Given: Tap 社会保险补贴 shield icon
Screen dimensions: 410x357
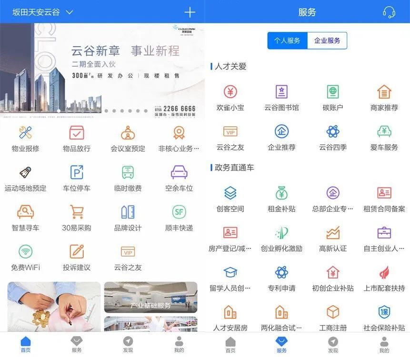Looking at the screenshot, I should 384,312.
